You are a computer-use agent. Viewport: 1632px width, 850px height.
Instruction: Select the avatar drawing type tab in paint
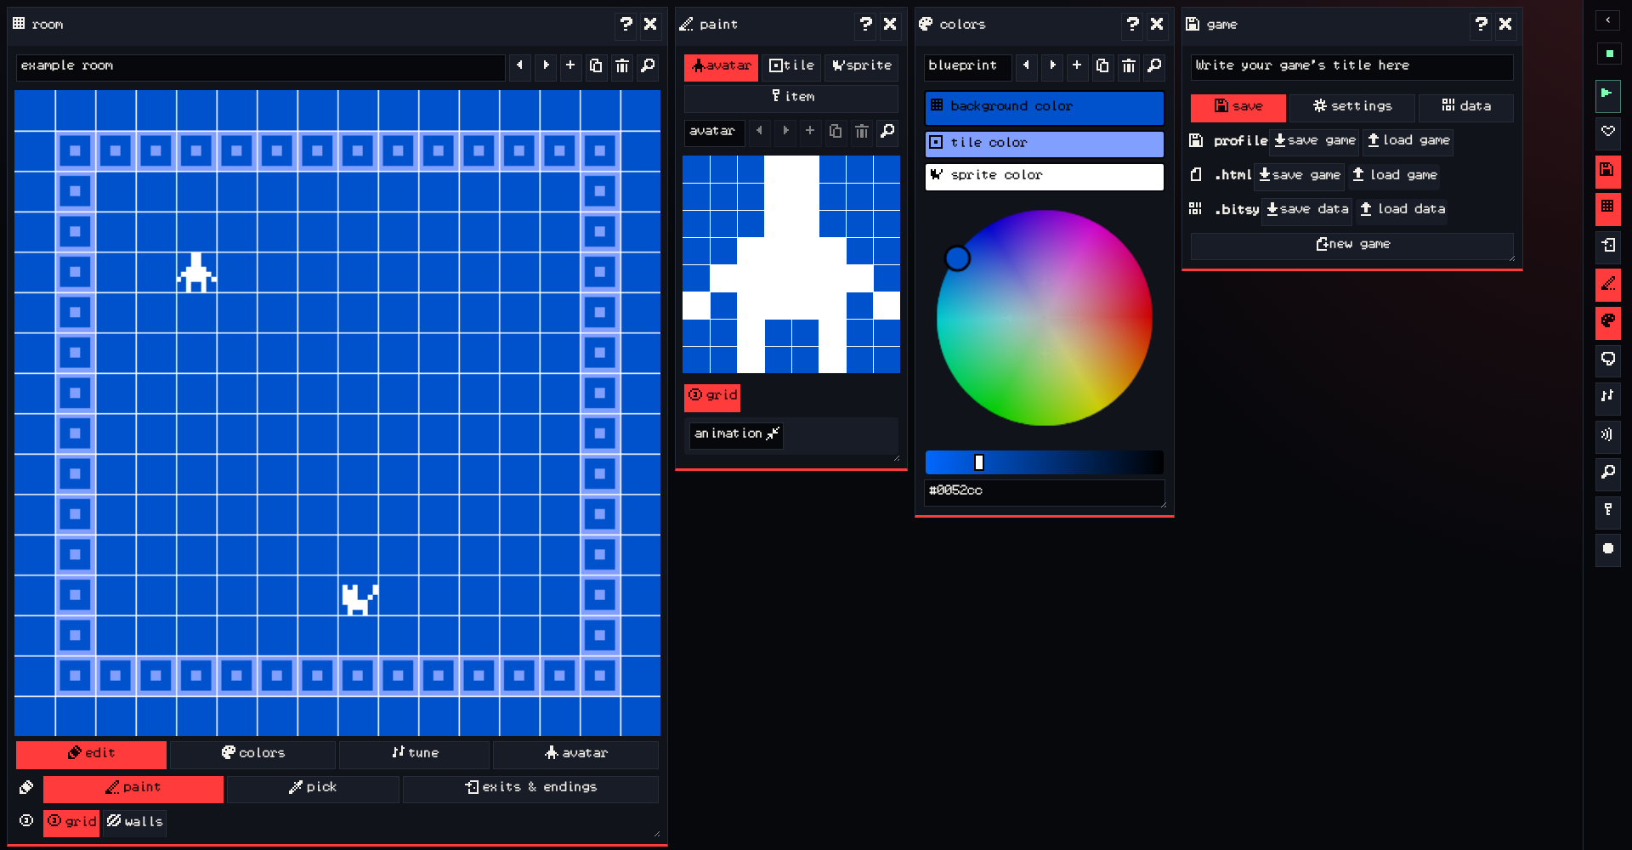click(721, 66)
